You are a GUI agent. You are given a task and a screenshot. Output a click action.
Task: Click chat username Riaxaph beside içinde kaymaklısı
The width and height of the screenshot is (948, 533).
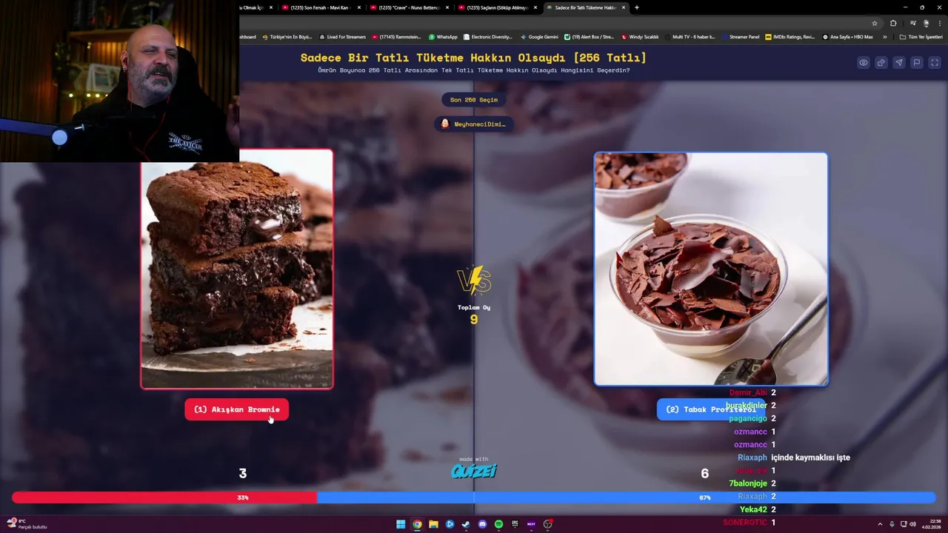point(752,457)
